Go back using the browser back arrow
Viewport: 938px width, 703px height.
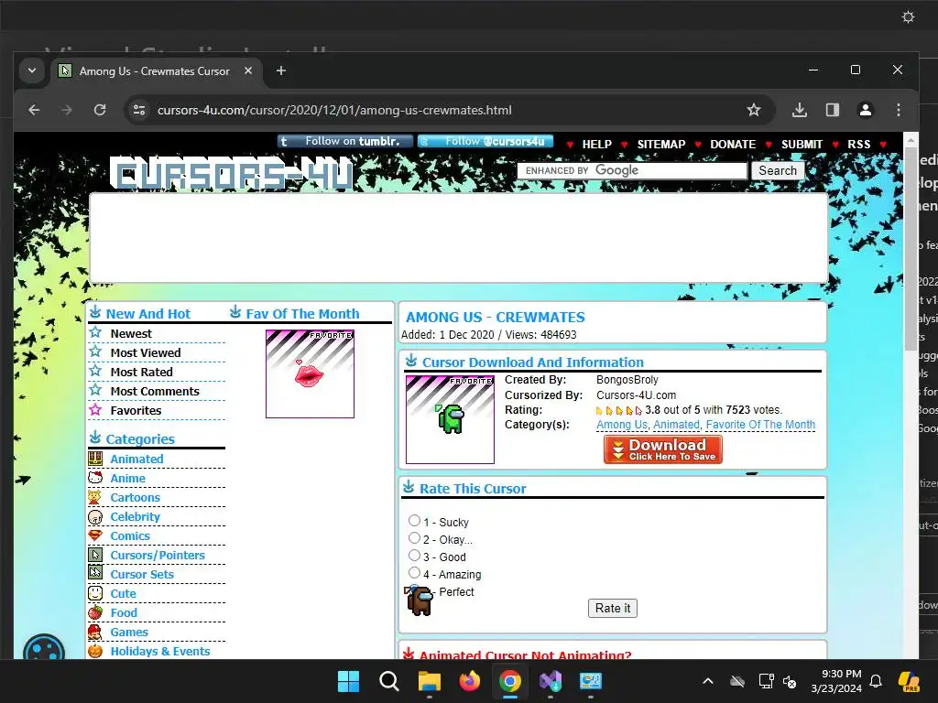[34, 110]
